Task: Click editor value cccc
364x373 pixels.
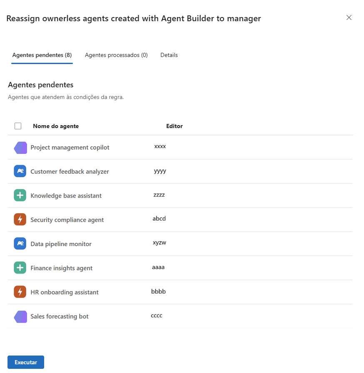Action: tap(157, 316)
